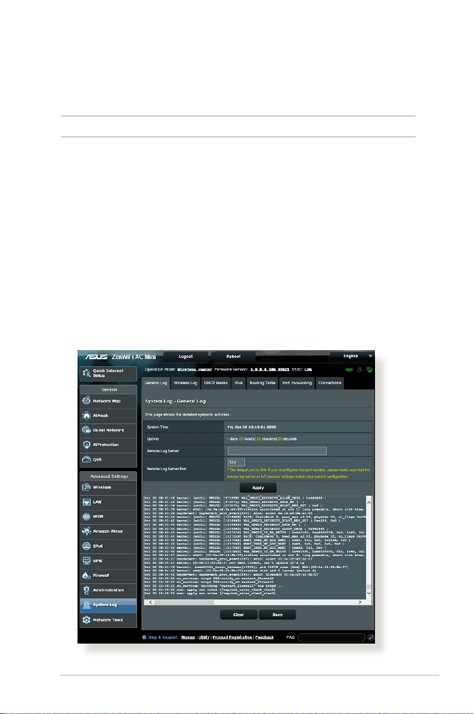This screenshot has width=474, height=714.
Task: Save the system log
Action: coord(277,615)
